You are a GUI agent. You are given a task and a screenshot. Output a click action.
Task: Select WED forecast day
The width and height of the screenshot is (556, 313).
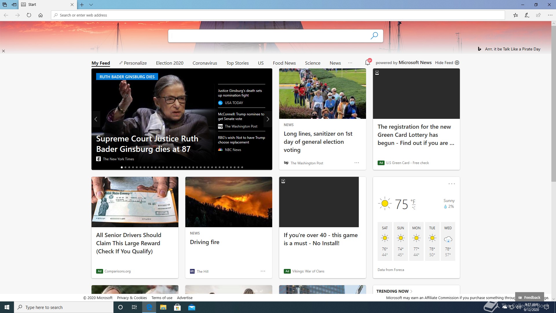[x=448, y=241]
